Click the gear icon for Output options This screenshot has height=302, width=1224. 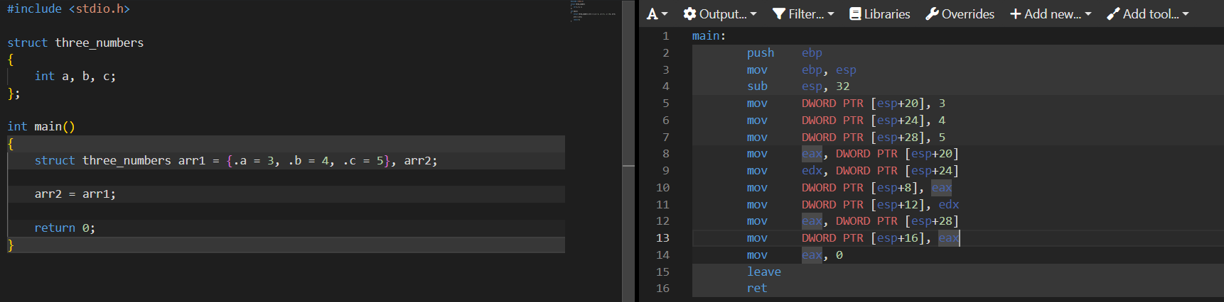click(x=689, y=14)
